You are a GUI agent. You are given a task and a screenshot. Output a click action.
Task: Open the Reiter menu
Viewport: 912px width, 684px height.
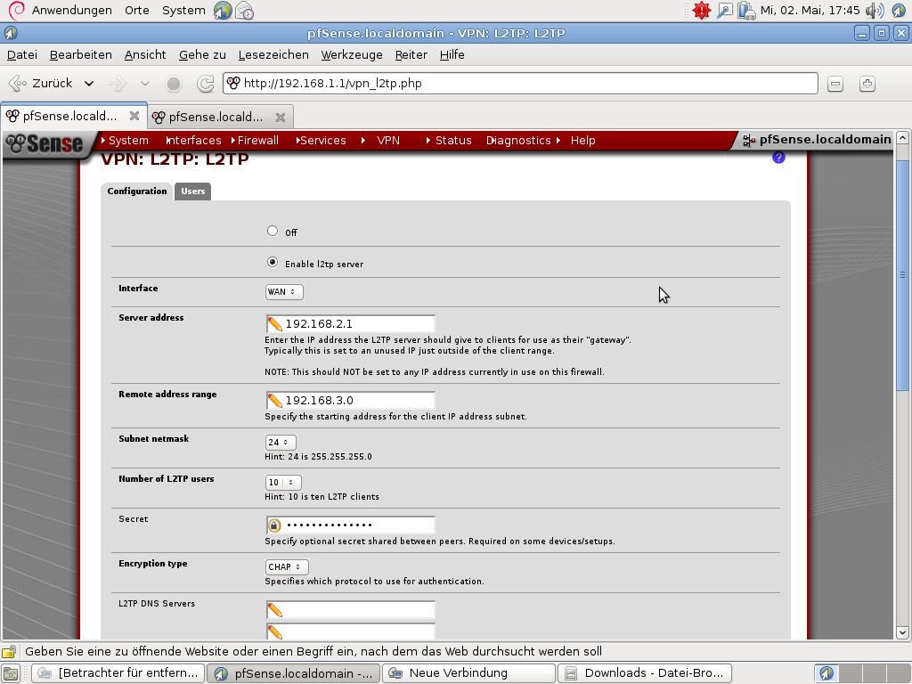click(411, 54)
